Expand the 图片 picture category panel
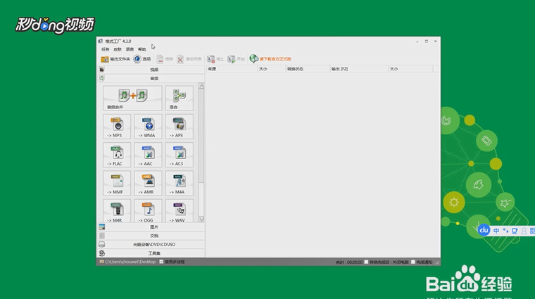Screen dimensions: 535x299 (x=151, y=227)
